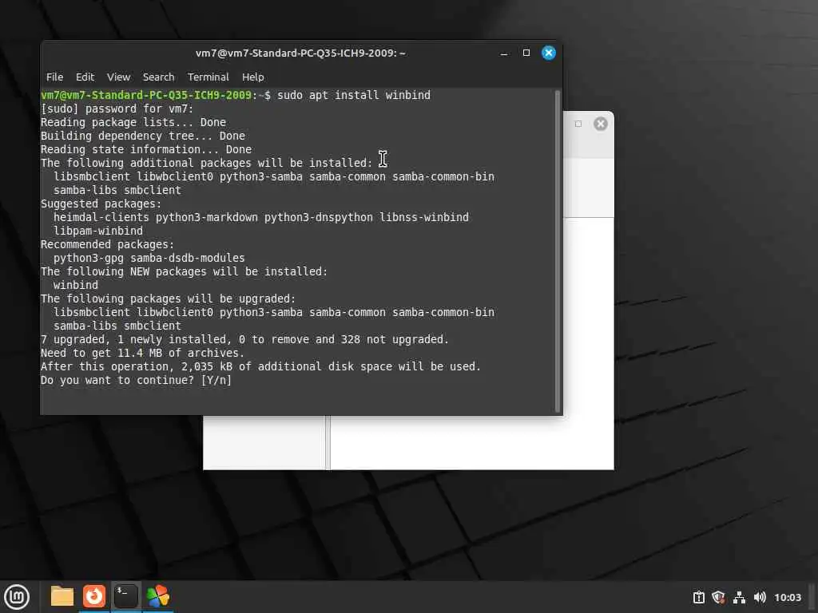Click the 'Reading package lists... Done' line

(x=133, y=122)
